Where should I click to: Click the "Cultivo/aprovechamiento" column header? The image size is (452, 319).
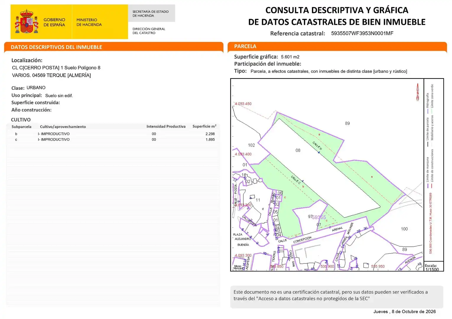(63, 127)
